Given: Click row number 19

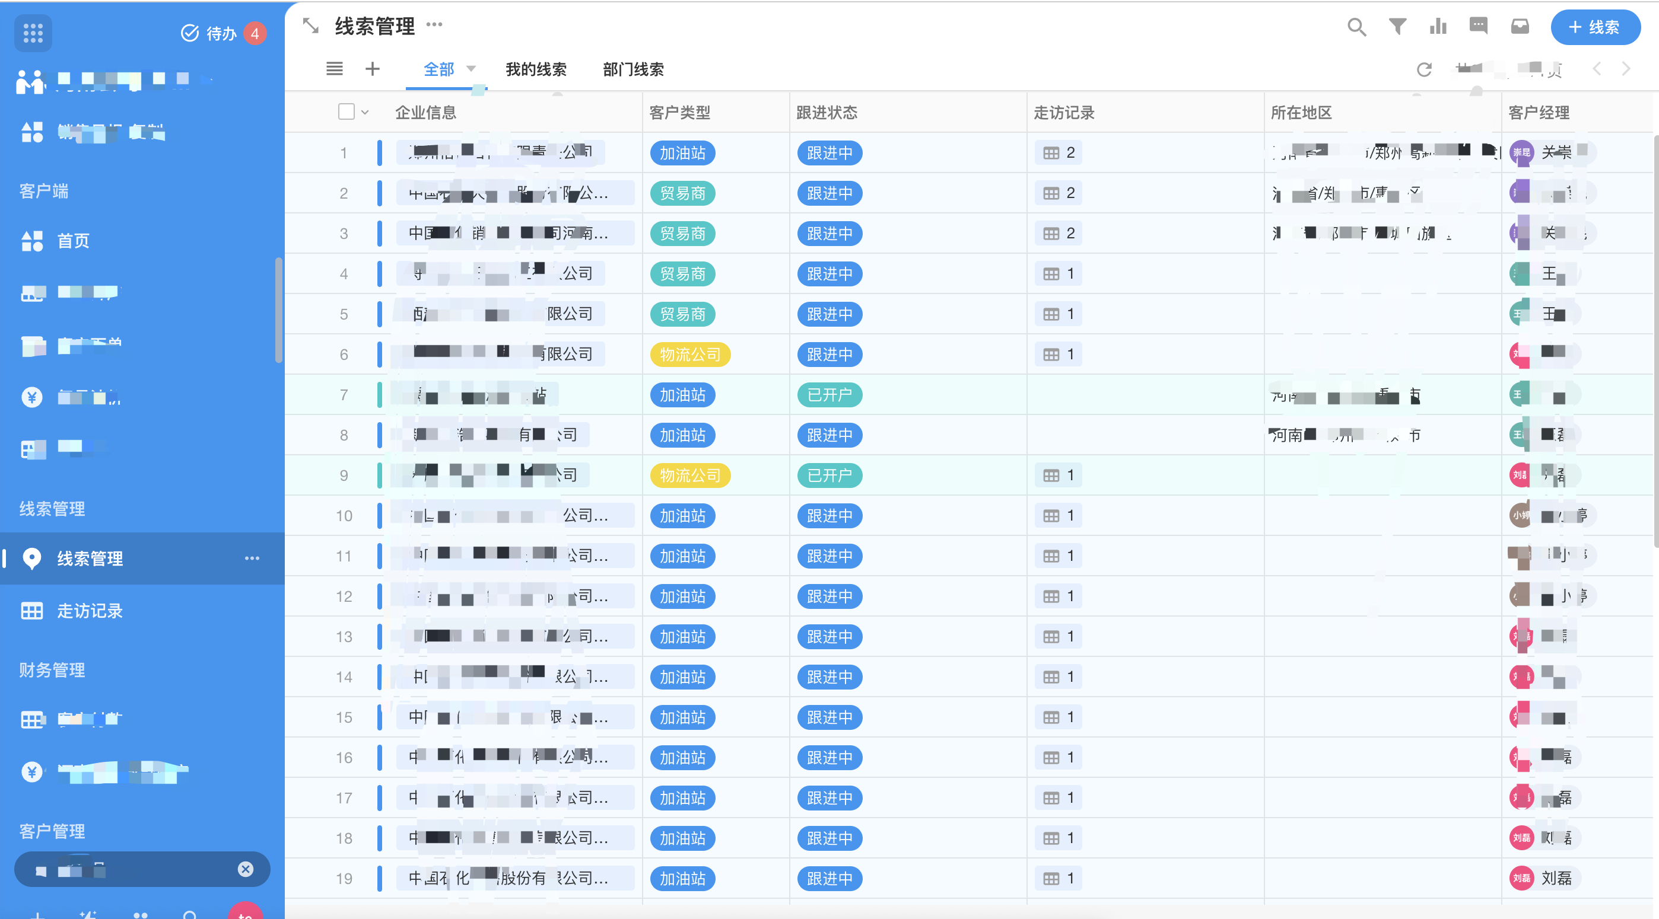Looking at the screenshot, I should tap(344, 879).
